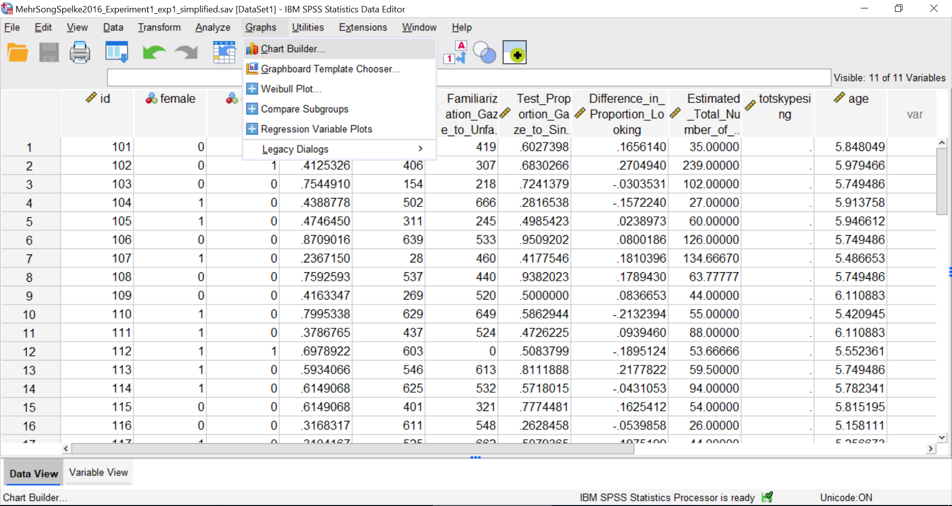The height and width of the screenshot is (506, 952).
Task: Click cell with id value 107
Action: 98,258
